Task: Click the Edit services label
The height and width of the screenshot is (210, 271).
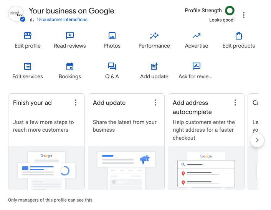Action: coord(28,76)
